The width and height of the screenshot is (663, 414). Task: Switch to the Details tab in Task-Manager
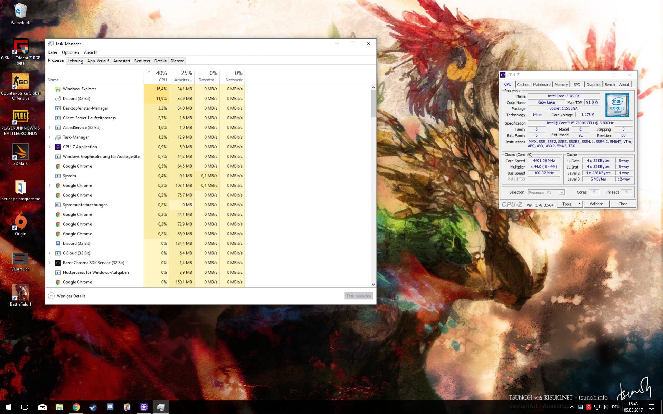pyautogui.click(x=160, y=61)
